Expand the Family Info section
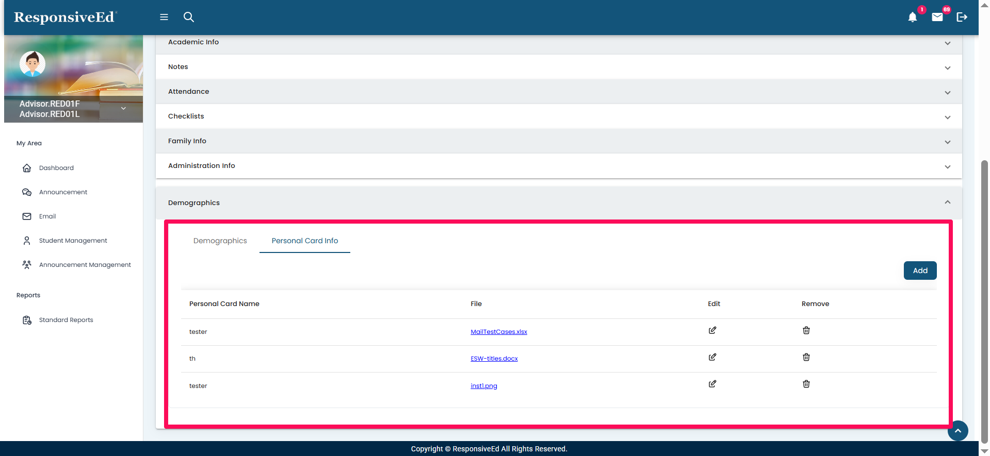This screenshot has width=990, height=456. [x=947, y=142]
